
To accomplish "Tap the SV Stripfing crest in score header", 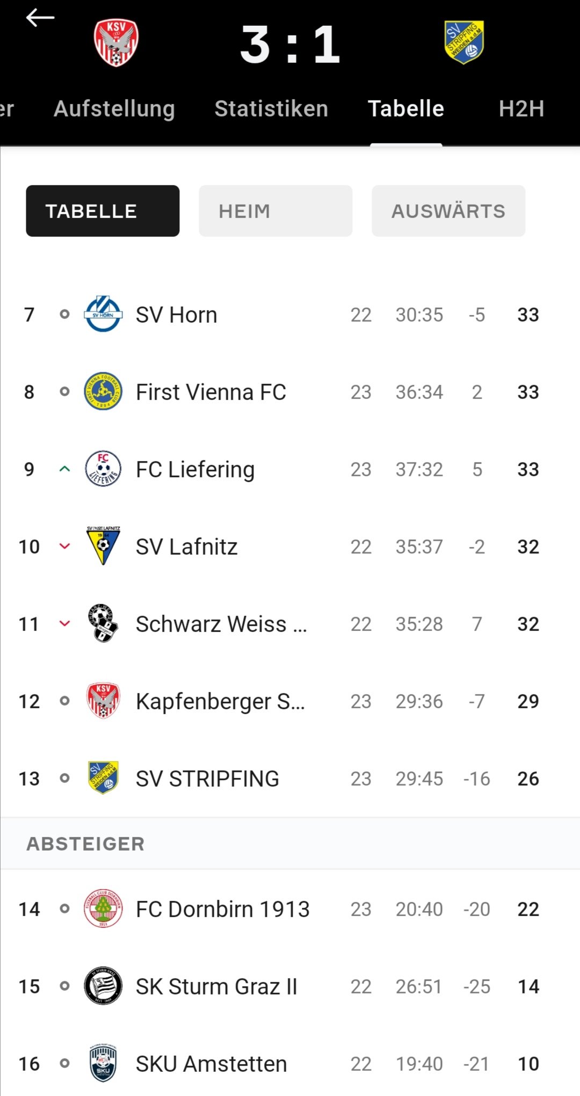I will [x=464, y=42].
